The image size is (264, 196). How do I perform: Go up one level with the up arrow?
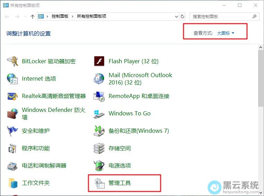[33, 17]
